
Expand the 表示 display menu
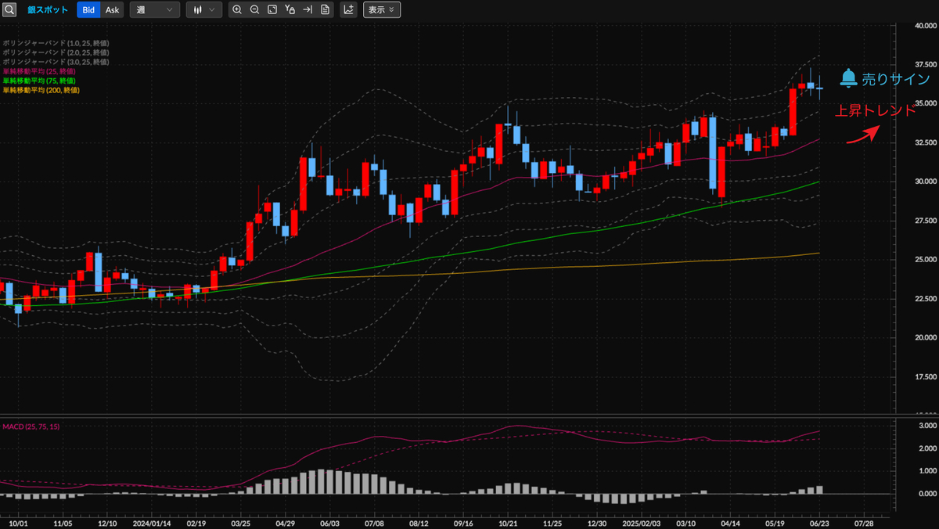(382, 10)
